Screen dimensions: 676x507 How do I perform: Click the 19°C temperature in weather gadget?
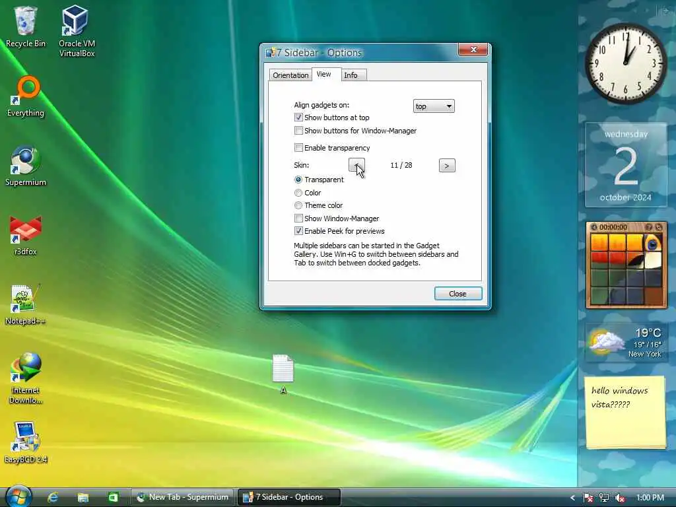coord(648,333)
